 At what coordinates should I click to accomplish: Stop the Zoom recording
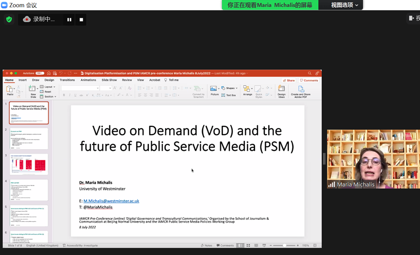(x=81, y=20)
